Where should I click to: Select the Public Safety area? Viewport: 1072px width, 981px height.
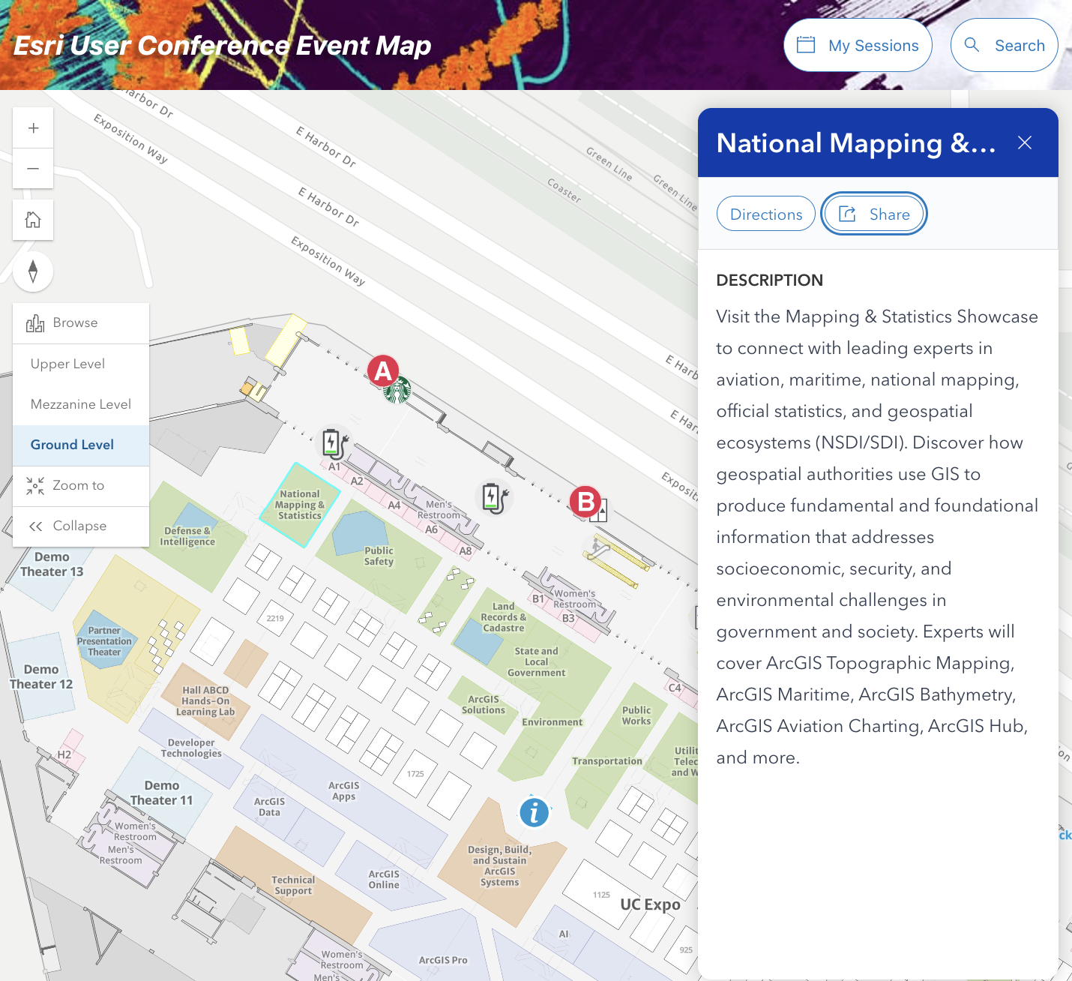(x=379, y=556)
